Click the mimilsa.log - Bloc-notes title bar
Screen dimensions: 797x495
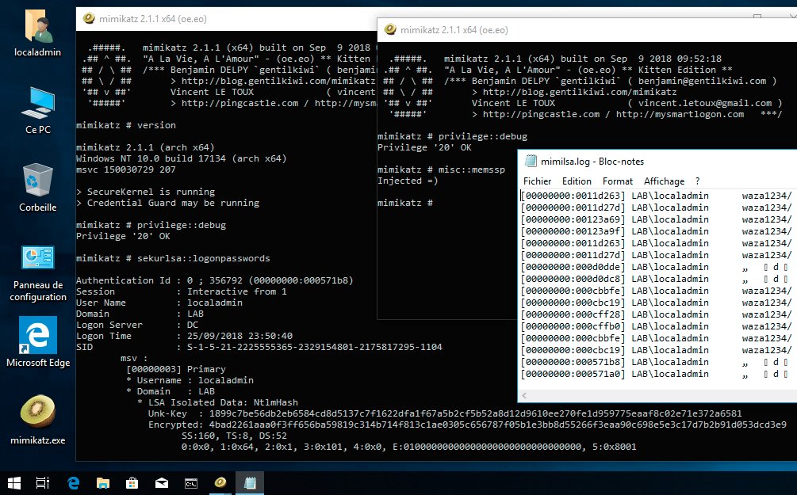point(592,162)
